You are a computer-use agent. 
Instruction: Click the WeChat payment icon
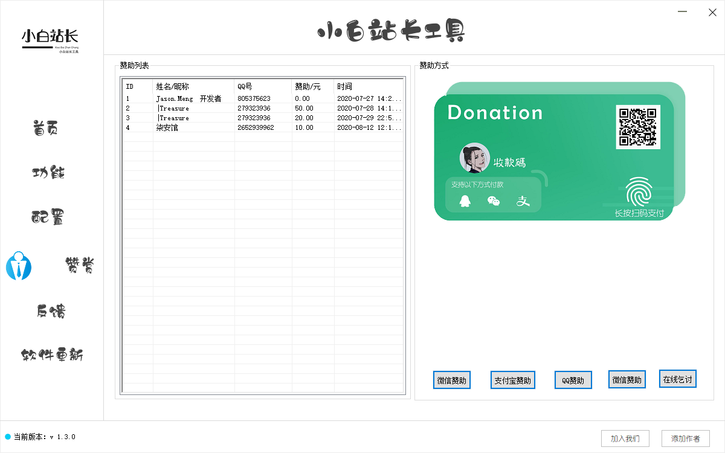coord(494,201)
